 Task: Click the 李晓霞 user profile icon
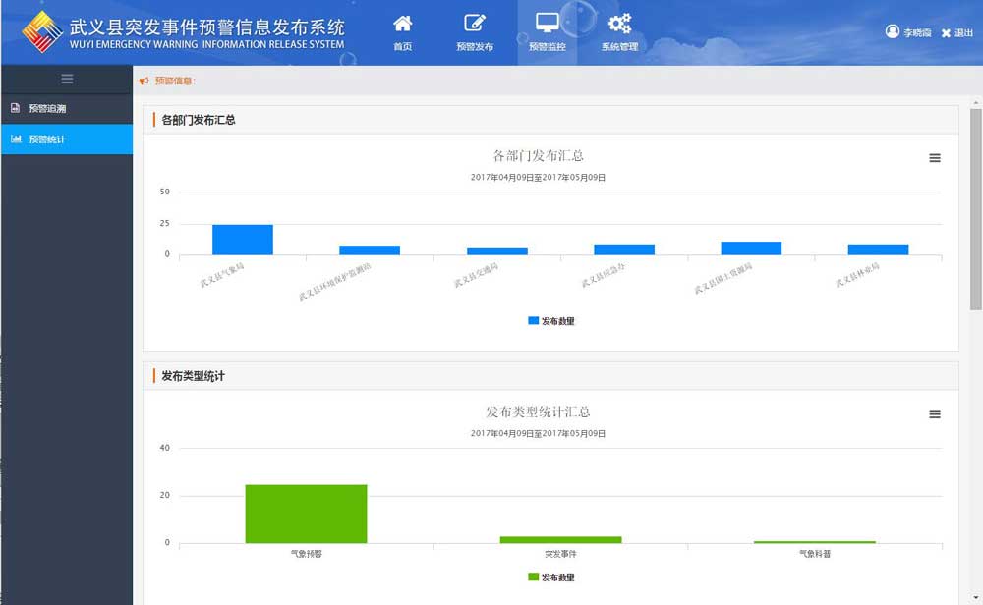(x=893, y=32)
